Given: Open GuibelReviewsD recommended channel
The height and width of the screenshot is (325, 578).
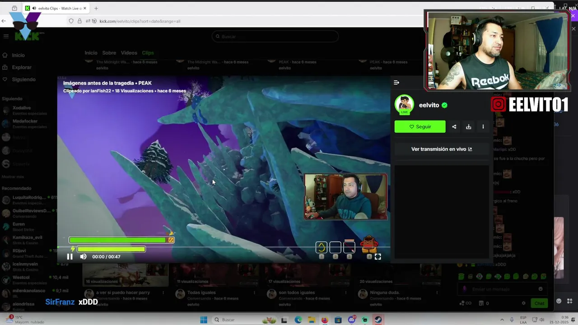Looking at the screenshot, I should pos(29,213).
